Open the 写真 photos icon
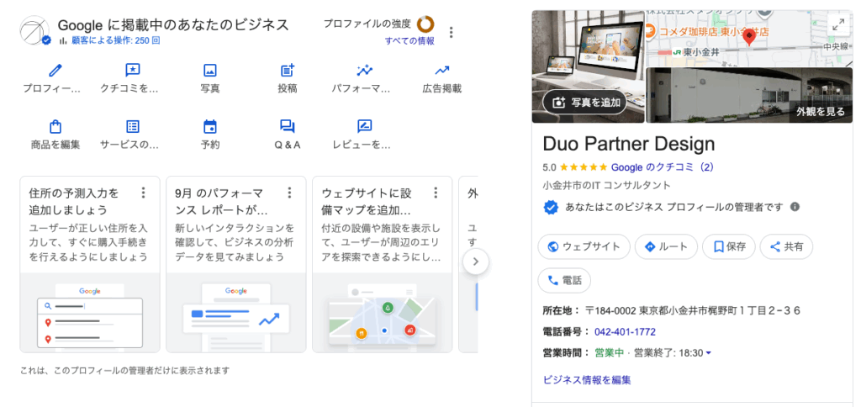 (210, 71)
